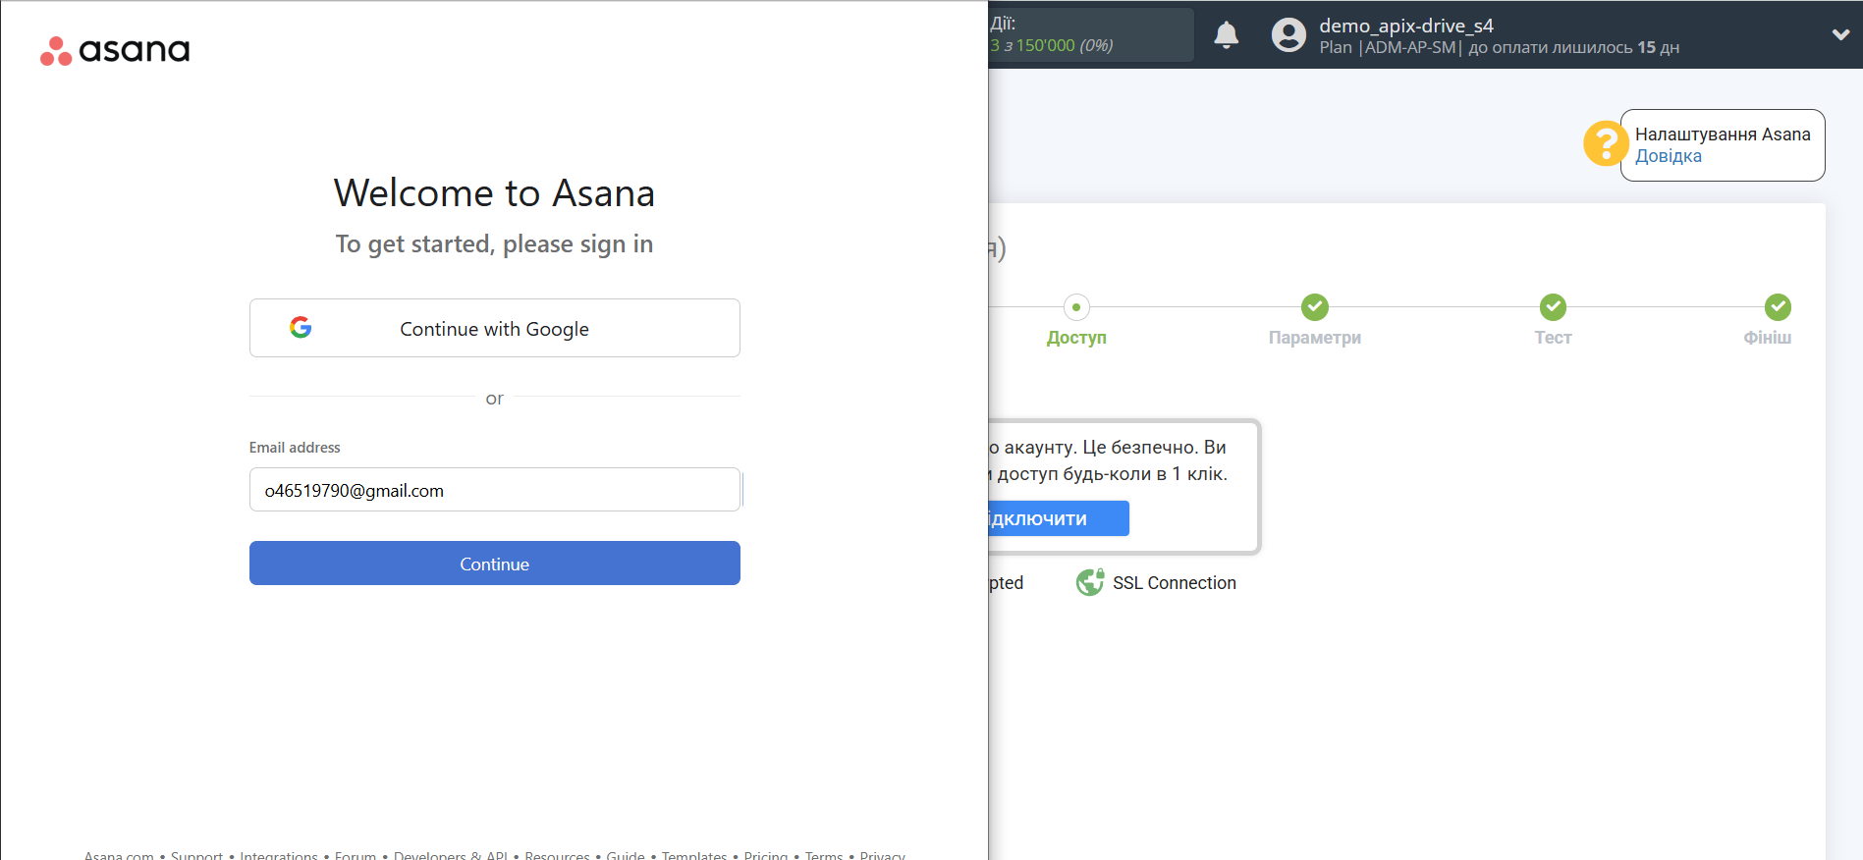Click the blue Continue button
Screen dimensions: 1863x860
point(495,564)
